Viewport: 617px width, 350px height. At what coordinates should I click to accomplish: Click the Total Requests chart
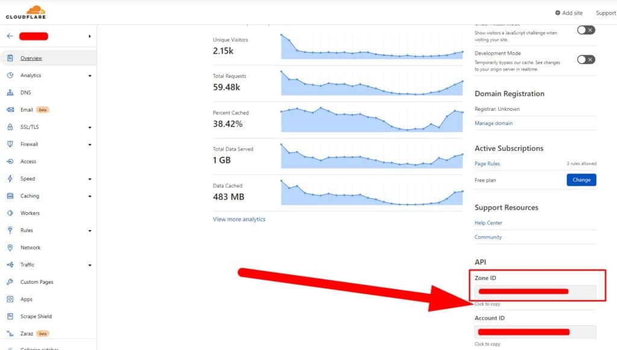372,83
